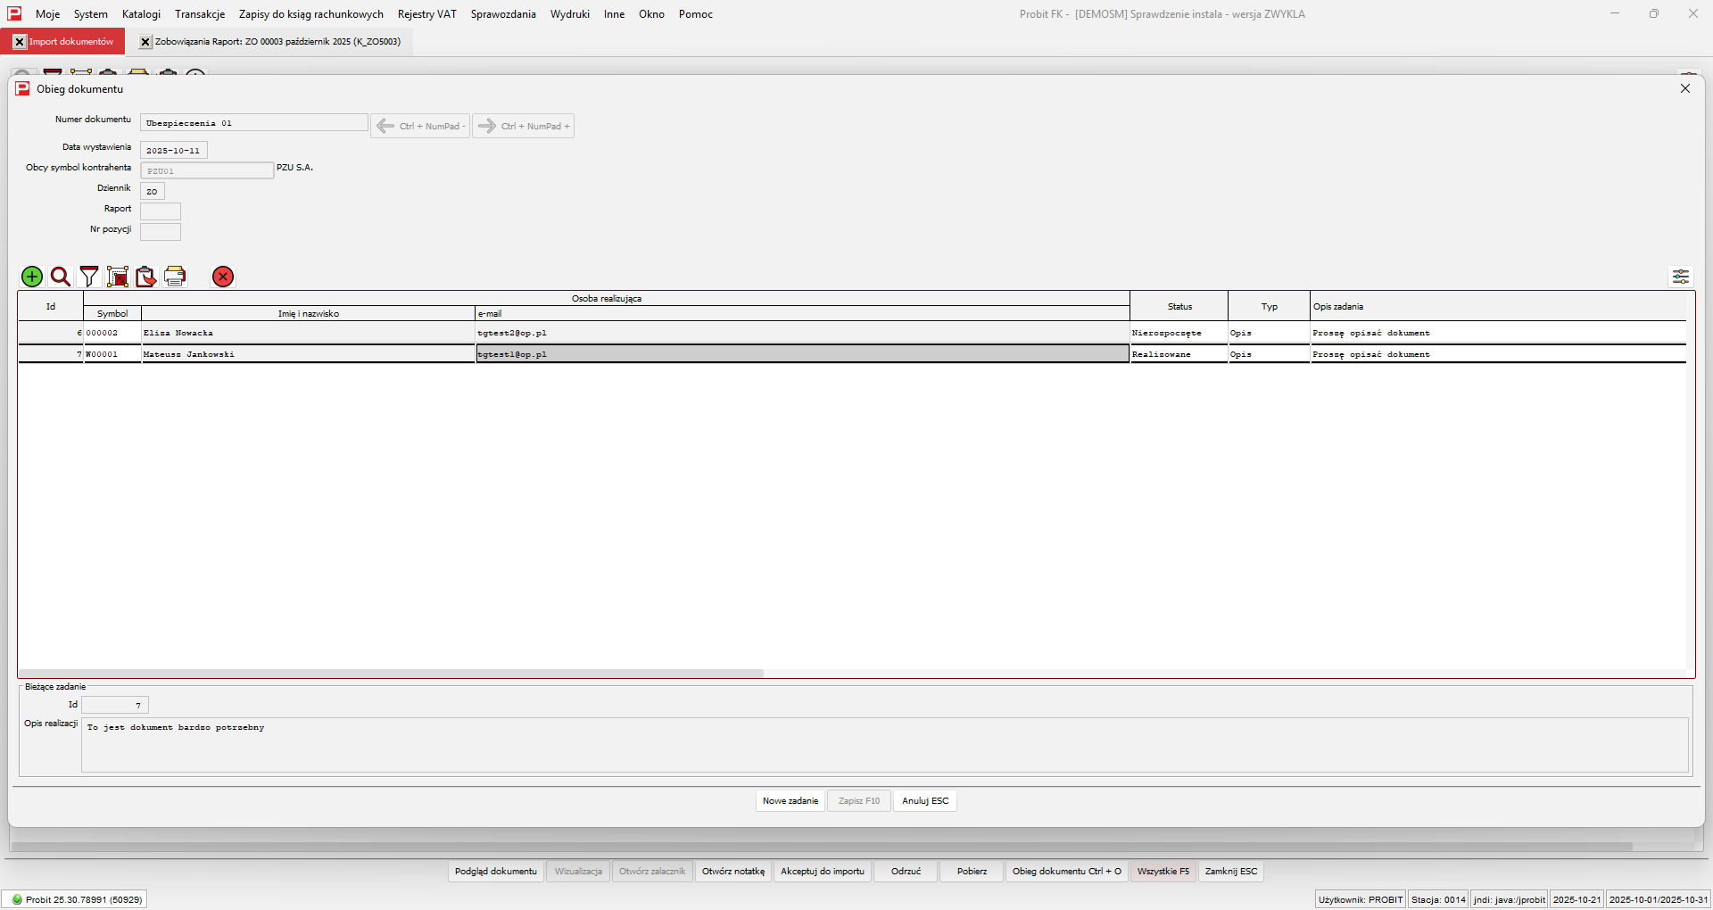Open table column settings sliders icon
Viewport: 1713px width, 910px height.
1680,277
